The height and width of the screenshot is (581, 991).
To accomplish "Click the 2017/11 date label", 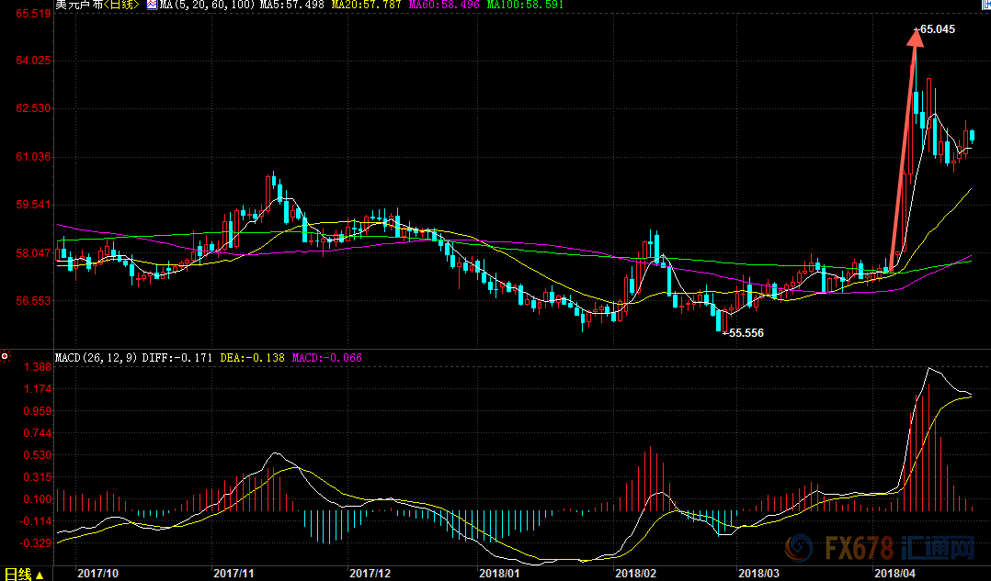I will coord(234,574).
